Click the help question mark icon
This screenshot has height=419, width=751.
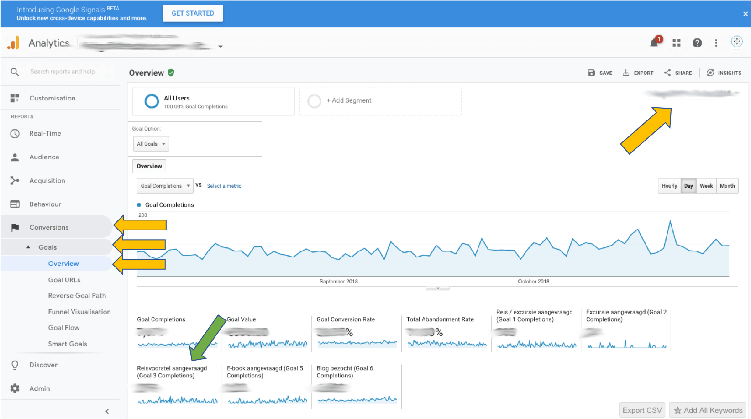(697, 42)
